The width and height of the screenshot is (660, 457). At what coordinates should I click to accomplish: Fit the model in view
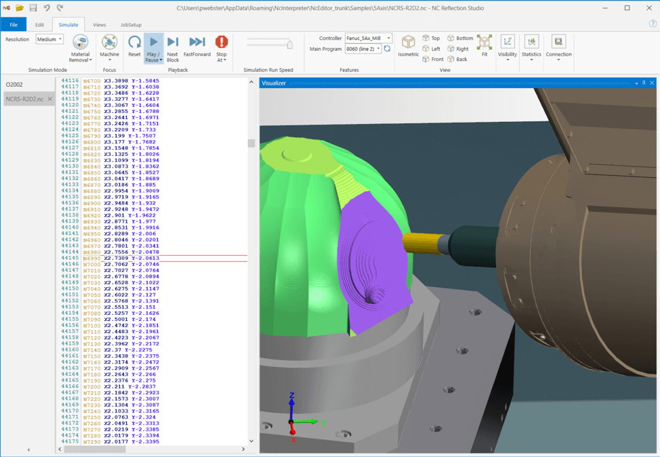(484, 43)
